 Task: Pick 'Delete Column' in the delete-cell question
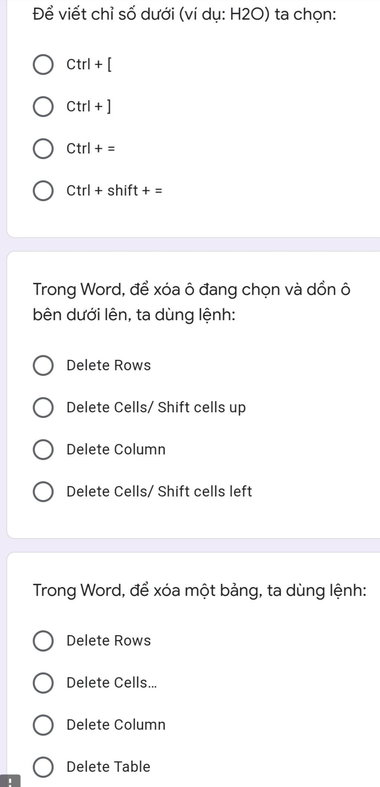(43, 450)
